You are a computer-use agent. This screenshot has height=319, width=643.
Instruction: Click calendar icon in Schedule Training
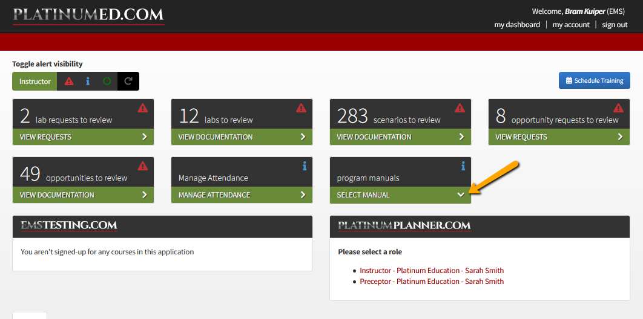569,80
